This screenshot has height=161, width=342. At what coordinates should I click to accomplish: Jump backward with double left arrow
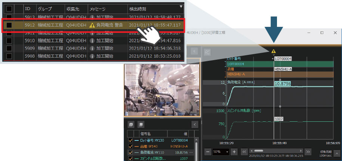tap(244, 152)
